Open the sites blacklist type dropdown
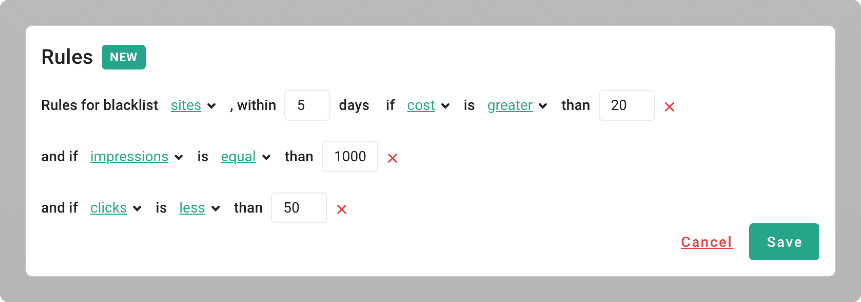 [186, 106]
